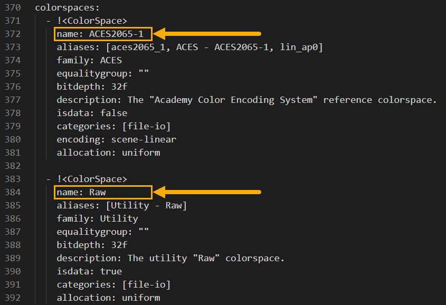Click 'allocation: uniform' on line 392
446x305 pixels.
(x=108, y=298)
